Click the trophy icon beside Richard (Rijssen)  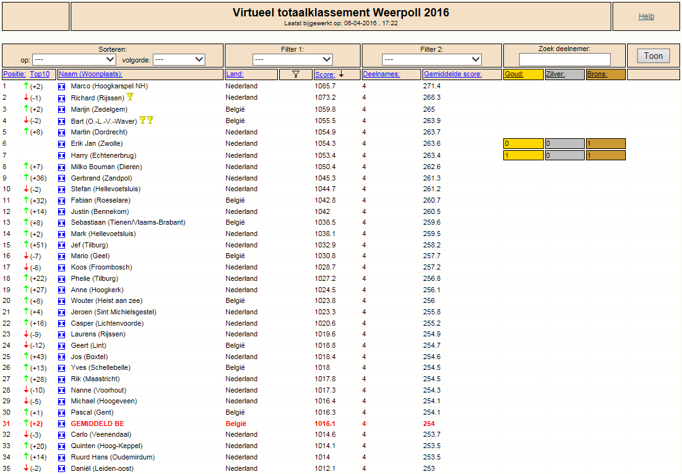point(130,97)
